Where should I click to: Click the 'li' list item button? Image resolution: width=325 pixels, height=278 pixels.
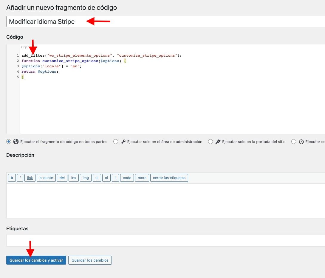tap(115, 178)
